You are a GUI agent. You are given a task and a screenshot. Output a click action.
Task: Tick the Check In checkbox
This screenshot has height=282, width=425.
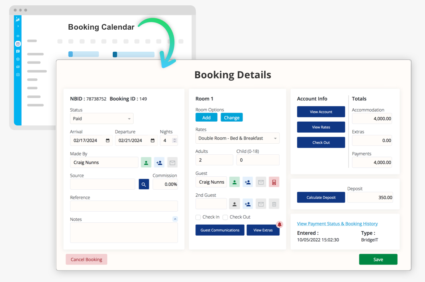click(x=198, y=217)
